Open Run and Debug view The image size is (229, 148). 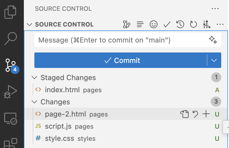(10, 92)
